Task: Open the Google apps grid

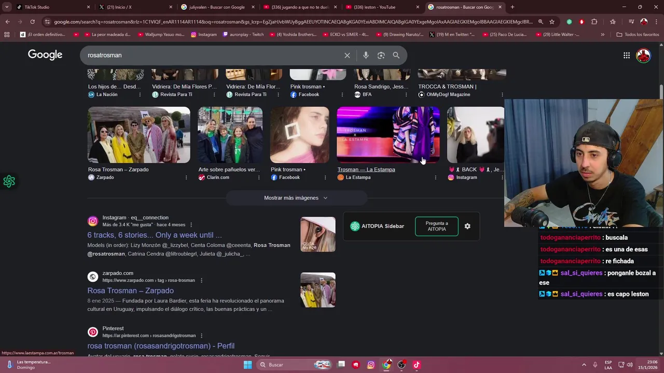Action: (x=627, y=55)
